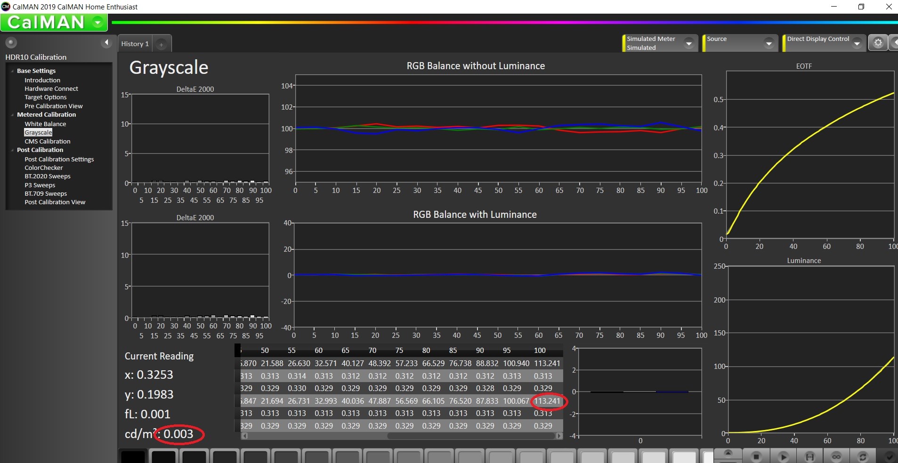Click the Stop measurement button
The image size is (898, 463).
point(756,457)
